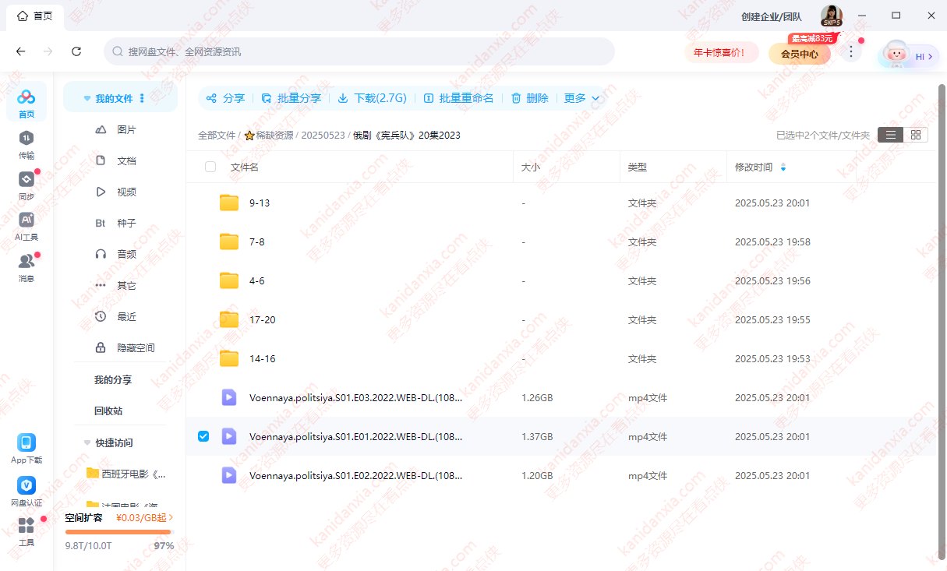The height and width of the screenshot is (571, 947).
Task: Click the 7-8 folder name
Action: 257,241
